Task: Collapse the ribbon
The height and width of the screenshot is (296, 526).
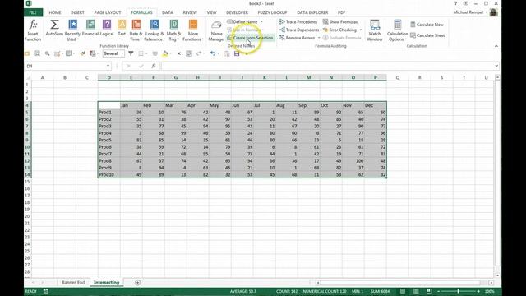Action: [496, 46]
